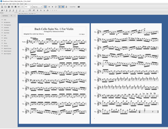Open the Format menu

pyautogui.click(x=14, y=4)
